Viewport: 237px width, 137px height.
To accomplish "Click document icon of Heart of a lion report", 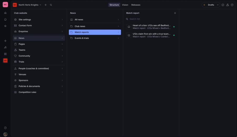I will (x=129, y=27).
